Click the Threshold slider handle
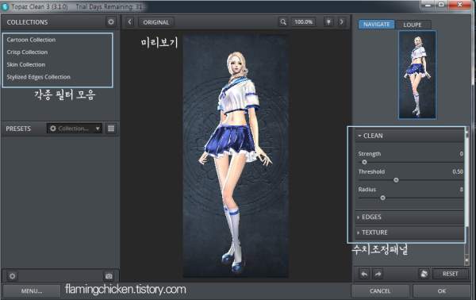The image size is (476, 300). [x=396, y=180]
